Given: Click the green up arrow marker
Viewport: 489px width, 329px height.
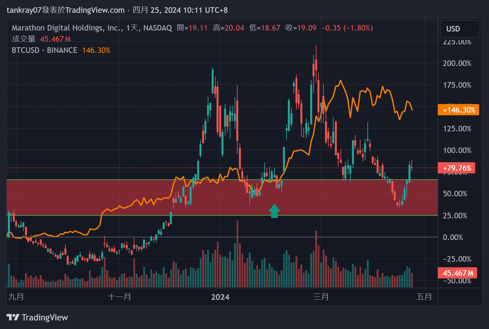Looking at the screenshot, I should pos(274,211).
